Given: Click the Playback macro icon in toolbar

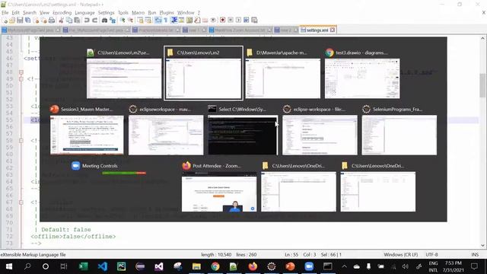Looking at the screenshot, I should click(x=238, y=21).
